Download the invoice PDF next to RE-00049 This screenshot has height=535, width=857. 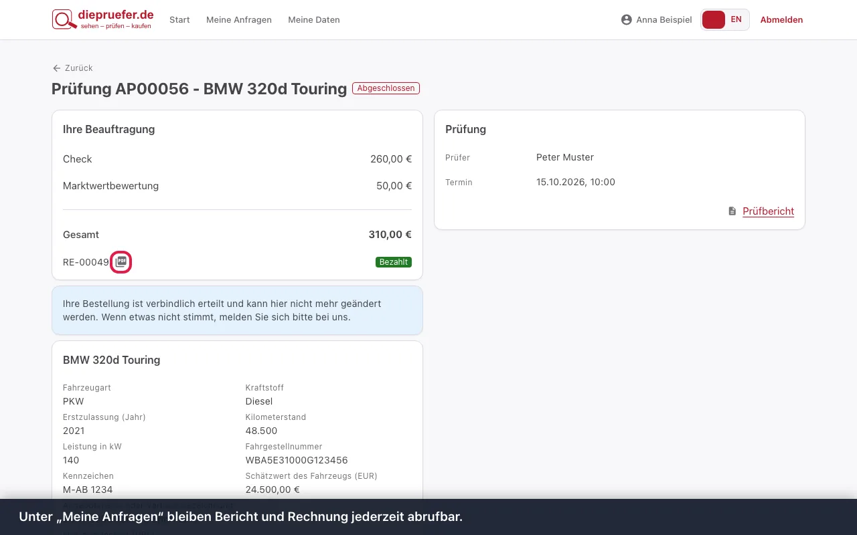tap(121, 262)
